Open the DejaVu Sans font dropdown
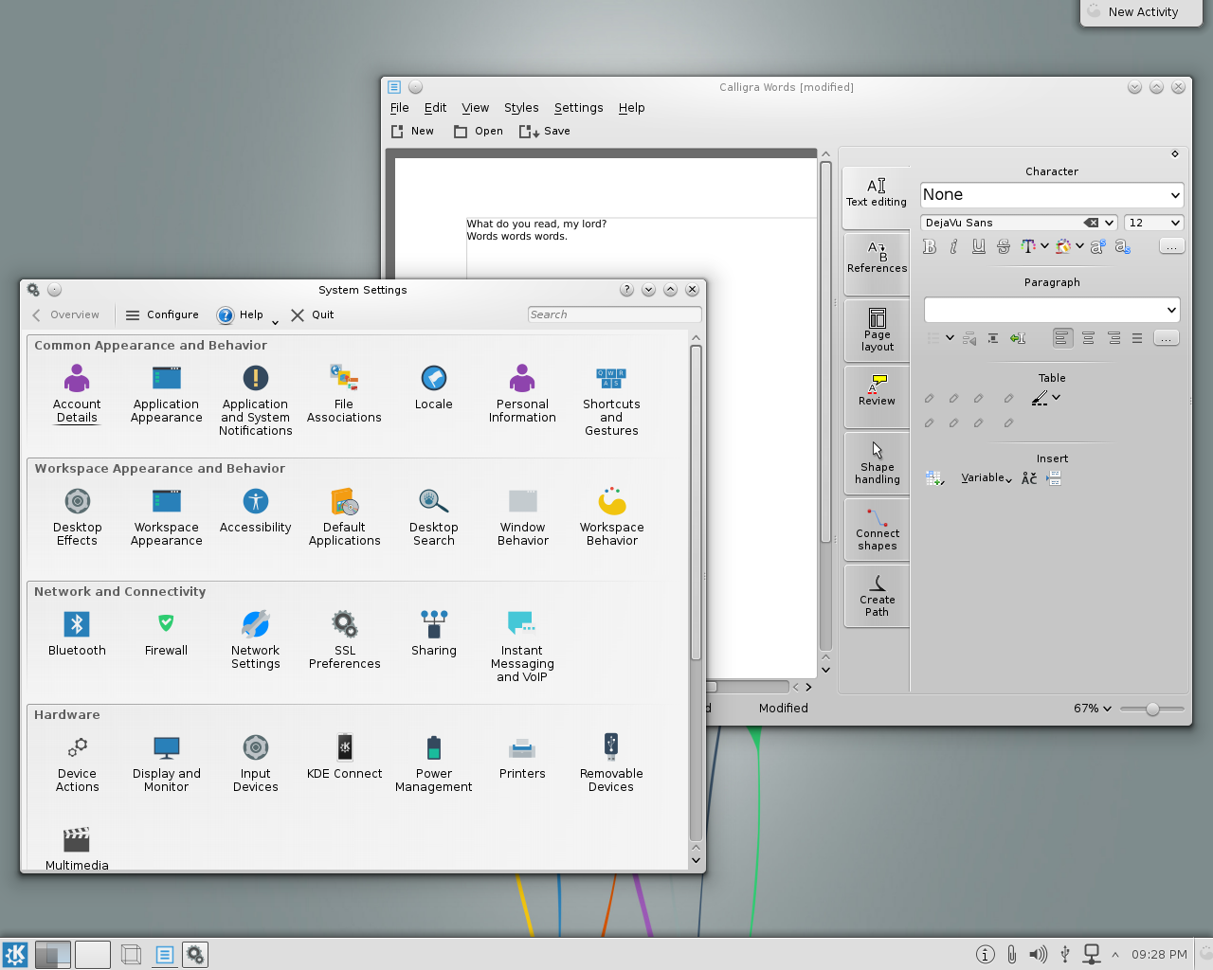The image size is (1213, 970). [x=1019, y=223]
